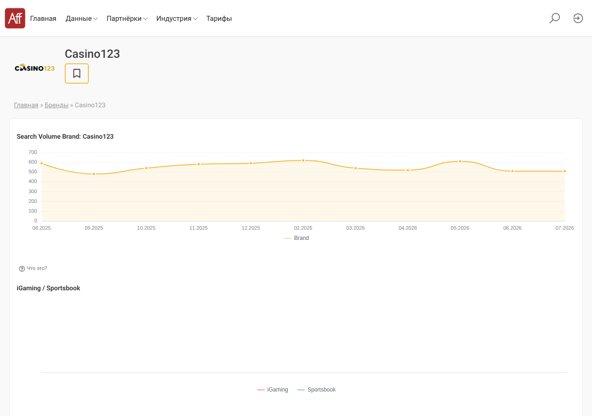Expand the Индустрия dropdown menu
Image resolution: width=592 pixels, height=416 pixels.
pyautogui.click(x=177, y=18)
